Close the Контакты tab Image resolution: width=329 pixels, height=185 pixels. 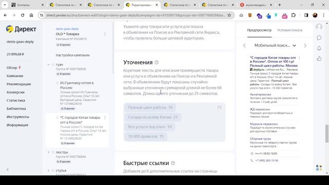pyautogui.click(x=43, y=5)
